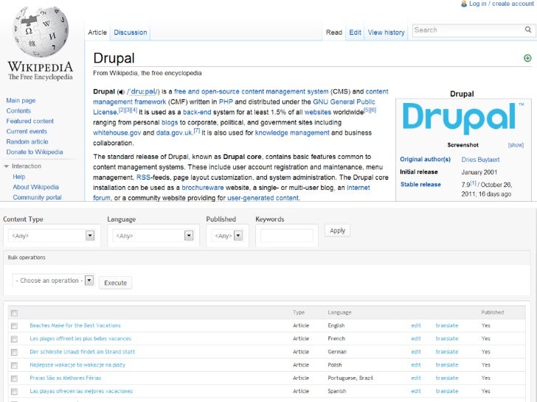Check the box for Beaches Make for the Best Vacations

[x=14, y=325]
